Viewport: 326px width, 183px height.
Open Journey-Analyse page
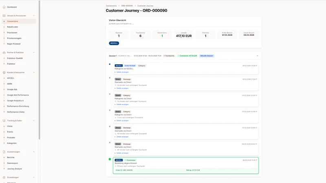(x=14, y=169)
